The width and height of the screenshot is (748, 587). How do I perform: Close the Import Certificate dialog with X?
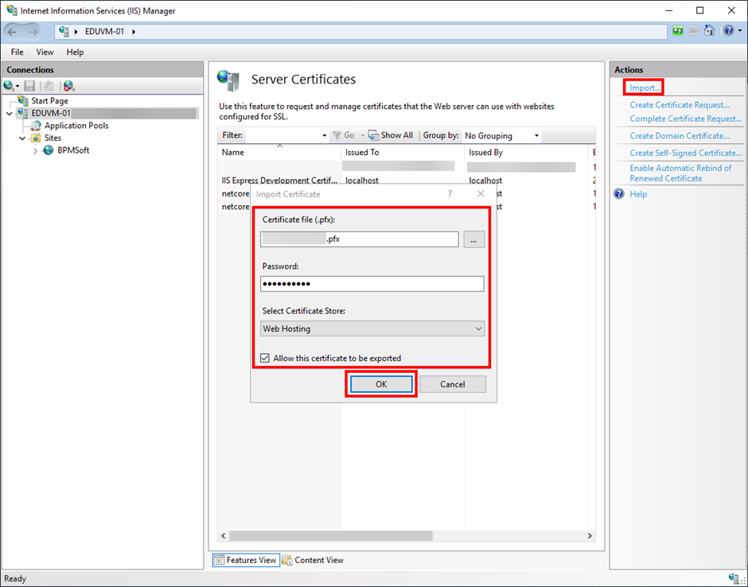coord(481,193)
